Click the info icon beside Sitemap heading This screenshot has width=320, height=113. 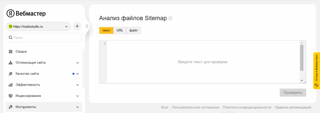point(171,19)
